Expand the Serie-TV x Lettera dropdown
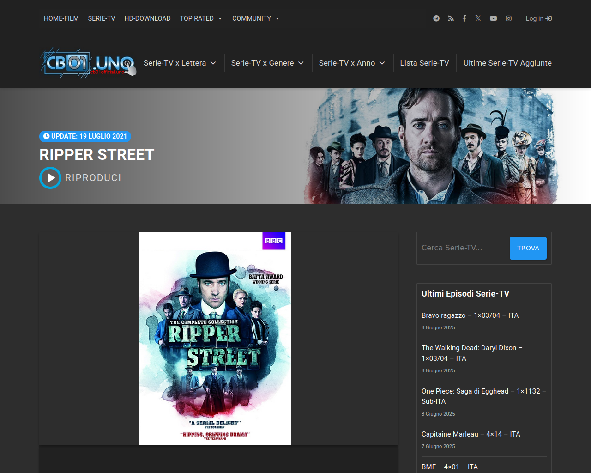 tap(180, 63)
